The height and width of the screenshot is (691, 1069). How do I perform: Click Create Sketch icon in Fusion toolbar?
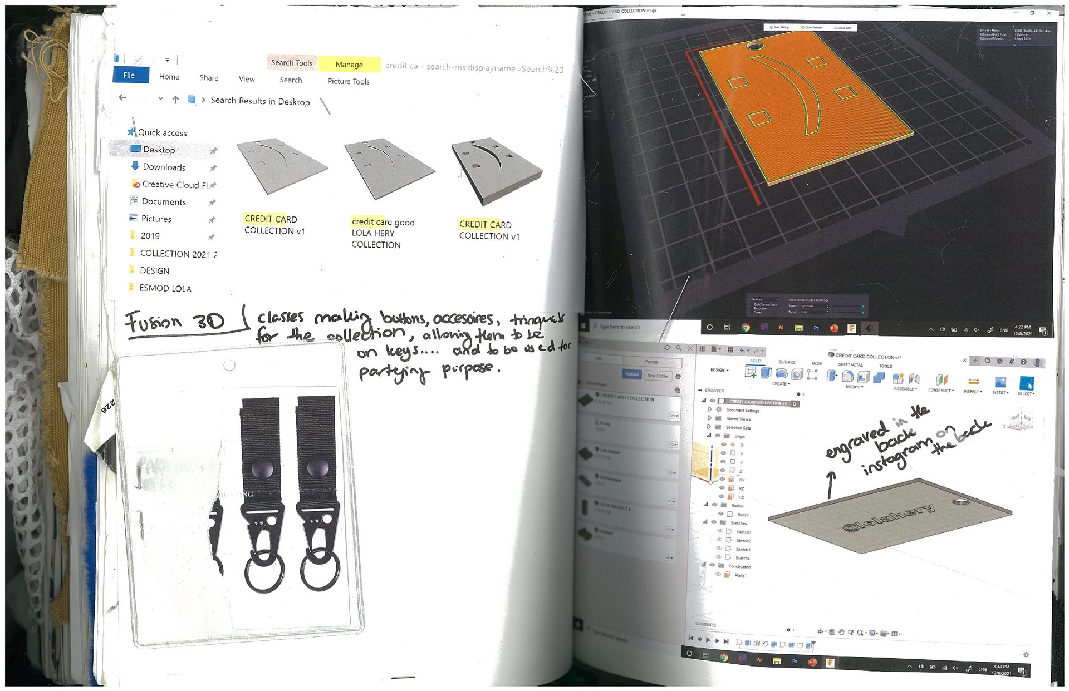(751, 372)
